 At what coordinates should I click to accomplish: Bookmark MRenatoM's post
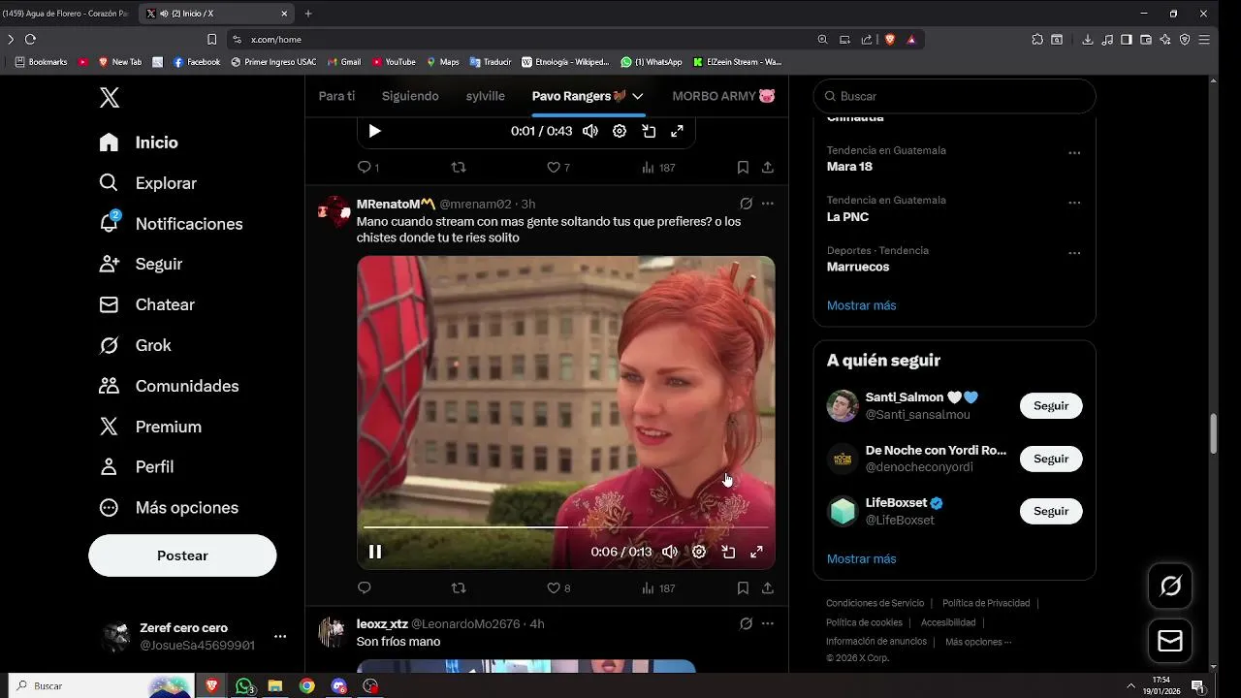tap(743, 587)
